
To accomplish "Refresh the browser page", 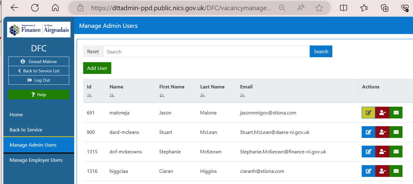I will pos(35,8).
